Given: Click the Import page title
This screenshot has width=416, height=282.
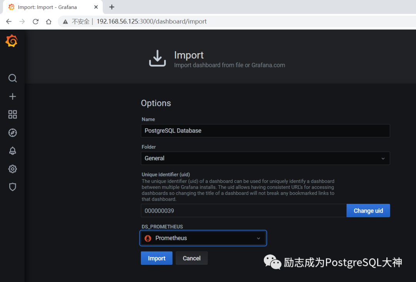Looking at the screenshot, I should (x=189, y=55).
